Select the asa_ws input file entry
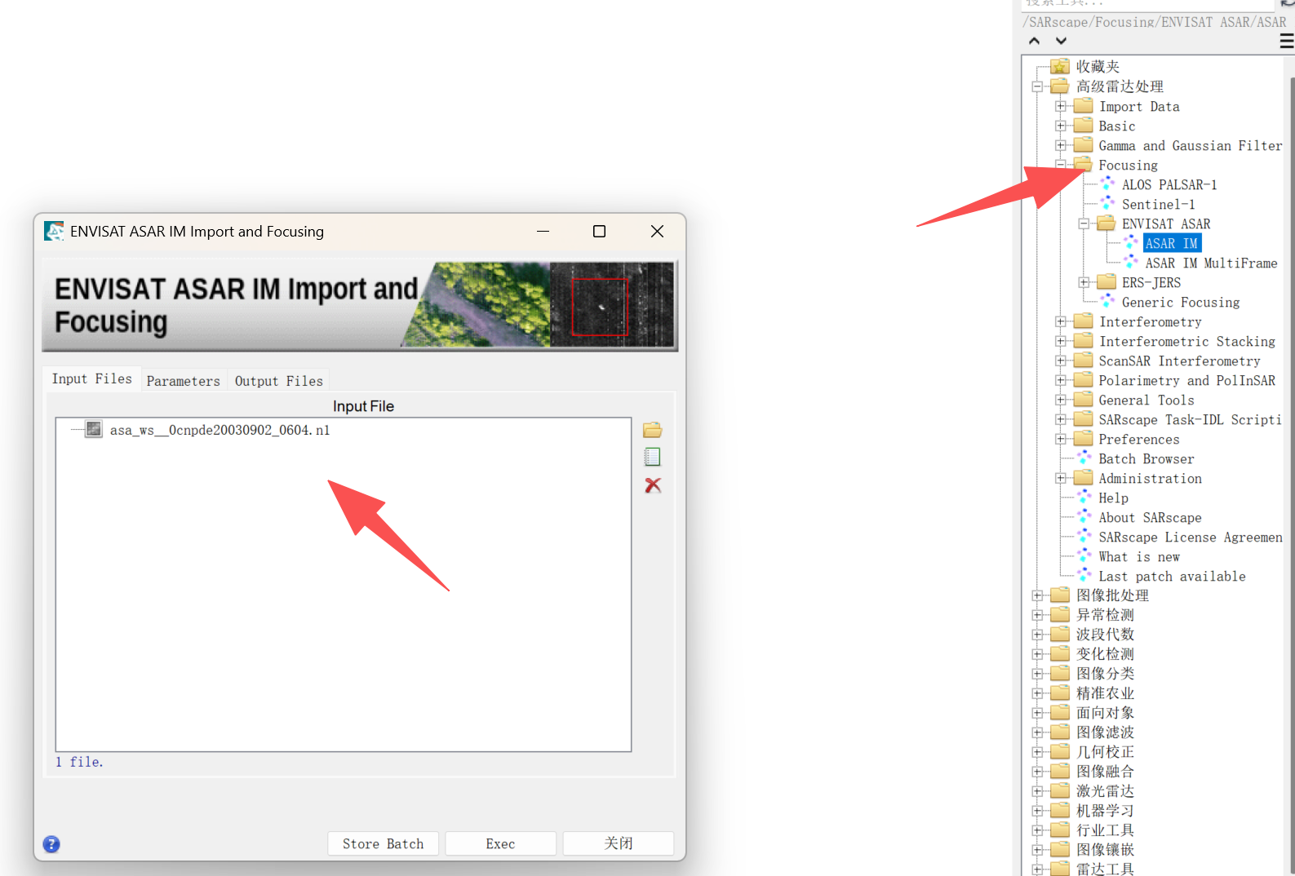1295x876 pixels. (x=220, y=430)
